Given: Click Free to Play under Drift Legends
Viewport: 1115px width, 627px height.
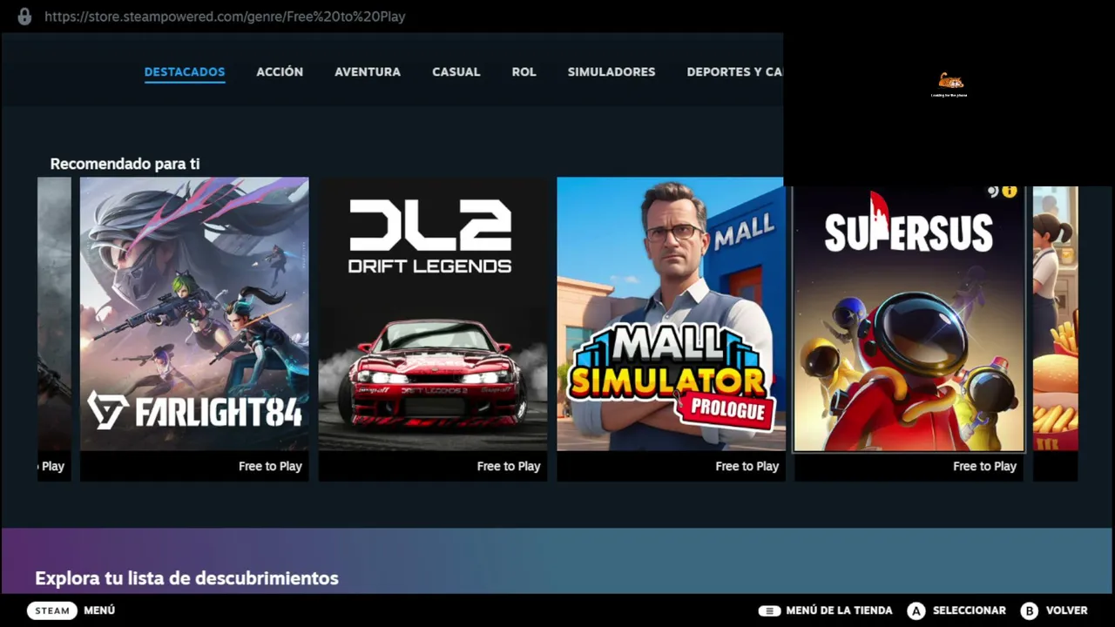Looking at the screenshot, I should [509, 467].
